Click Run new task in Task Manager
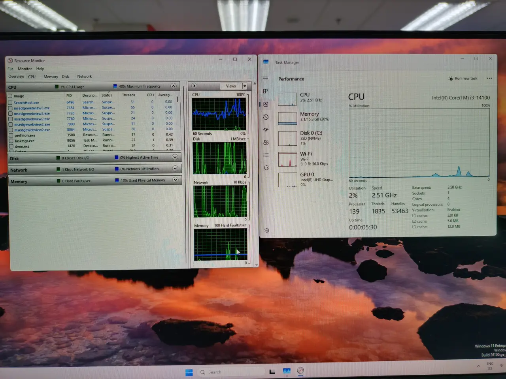 (463, 78)
